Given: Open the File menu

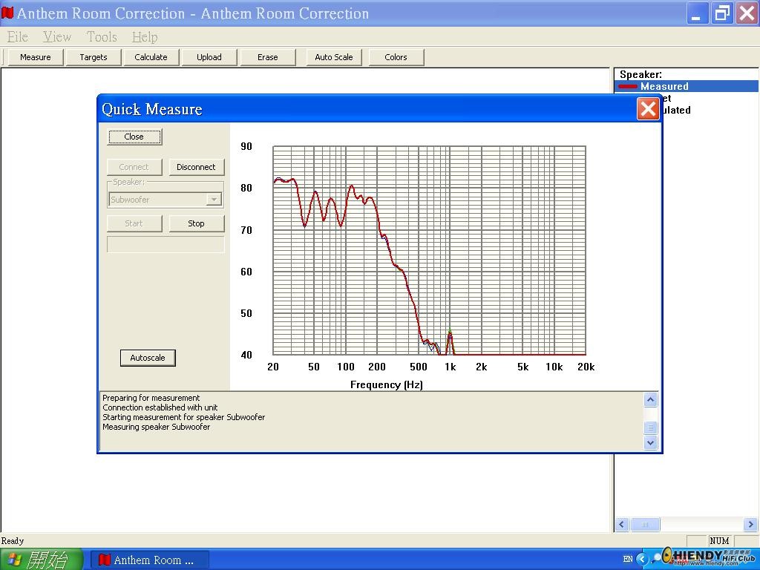Looking at the screenshot, I should point(18,37).
